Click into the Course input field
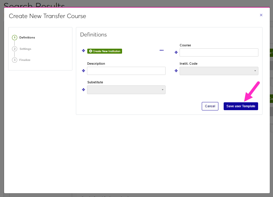Image resolution: width=273 pixels, height=197 pixels. click(219, 52)
